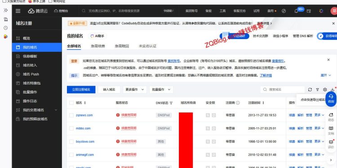This screenshot has height=168, width=337.
Task: Open 管理 DNS 解析 link
Action: pyautogui.click(x=303, y=36)
